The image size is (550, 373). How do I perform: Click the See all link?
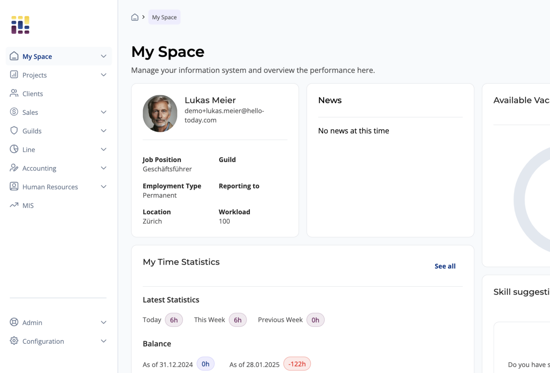[x=445, y=266]
